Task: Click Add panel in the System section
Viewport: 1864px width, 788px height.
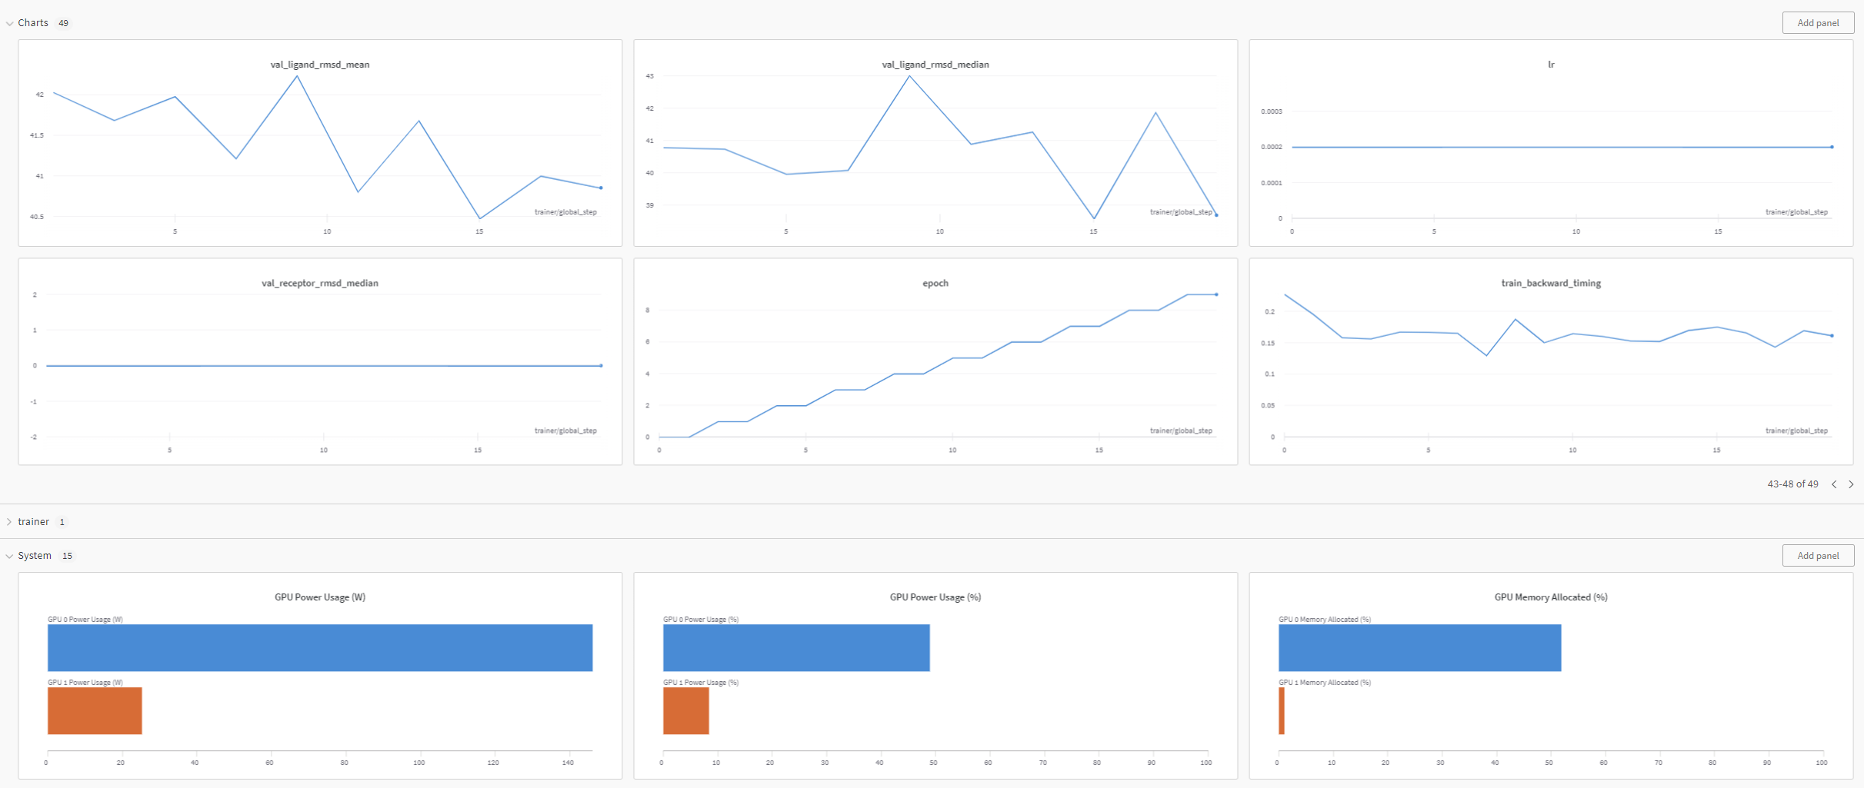Action: 1817,556
